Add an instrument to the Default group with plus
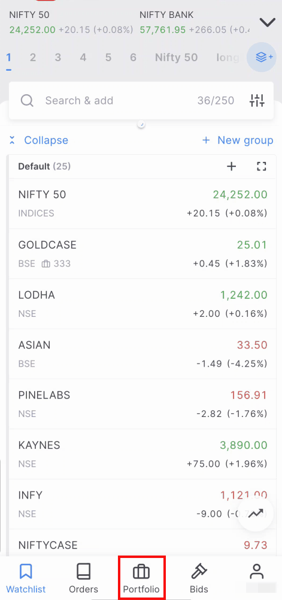 point(232,166)
